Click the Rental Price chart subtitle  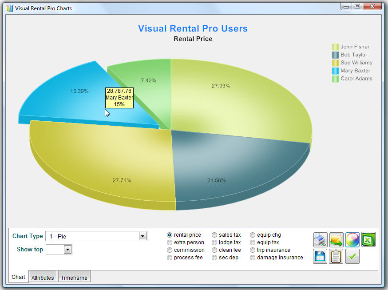(x=193, y=39)
